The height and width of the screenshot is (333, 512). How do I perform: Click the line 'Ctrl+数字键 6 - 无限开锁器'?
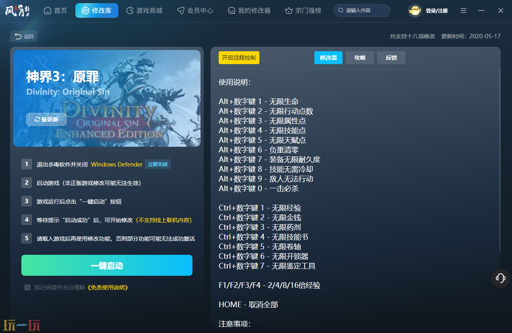tap(263, 256)
